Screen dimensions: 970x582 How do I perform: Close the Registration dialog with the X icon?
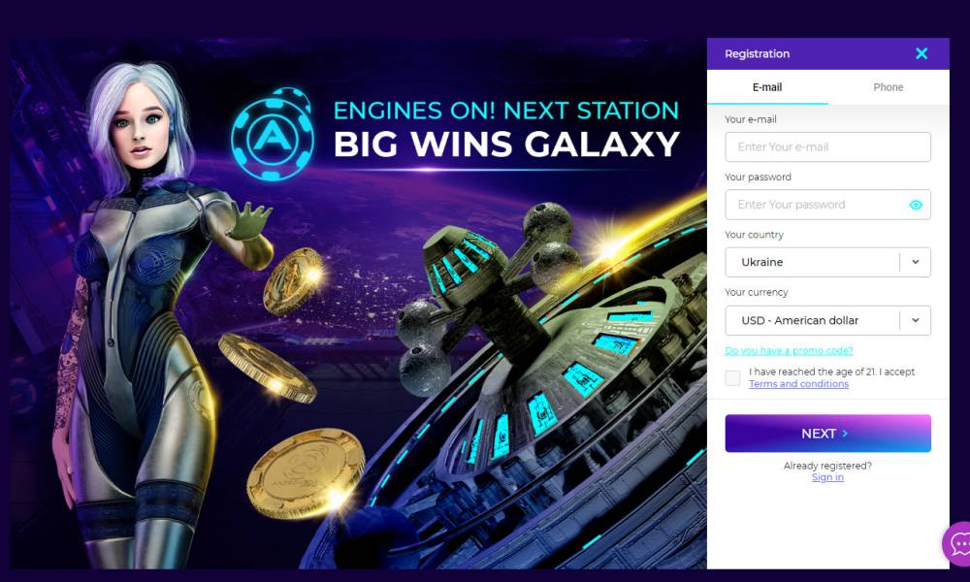tap(921, 53)
